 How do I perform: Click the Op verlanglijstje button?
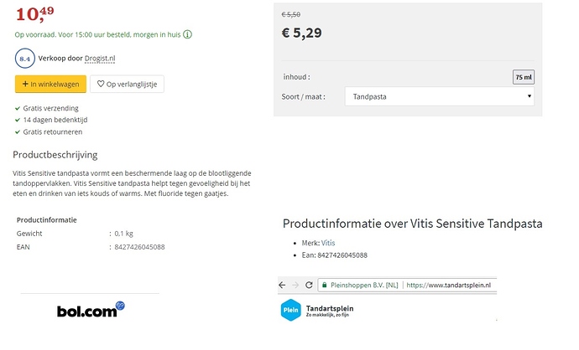[127, 84]
